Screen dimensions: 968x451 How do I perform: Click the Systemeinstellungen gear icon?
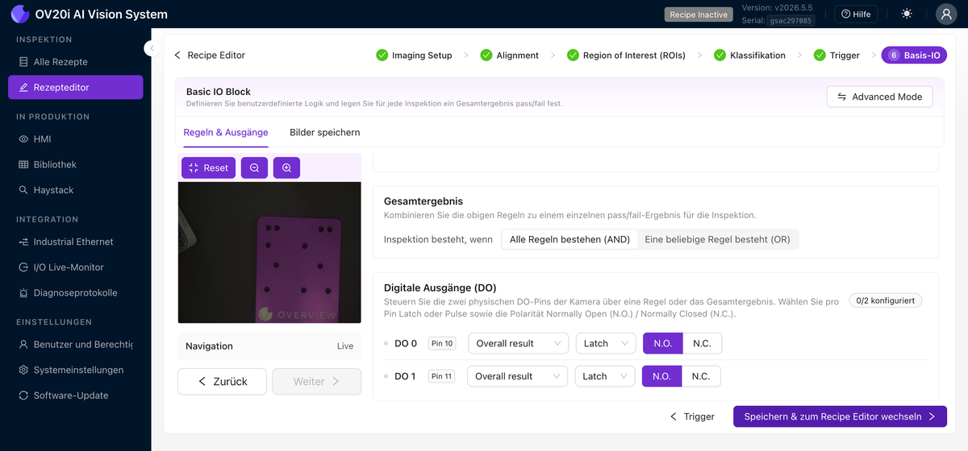[x=23, y=370]
